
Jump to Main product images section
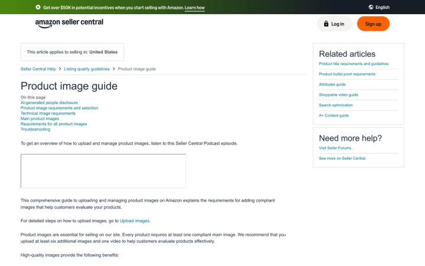pyautogui.click(x=40, y=119)
